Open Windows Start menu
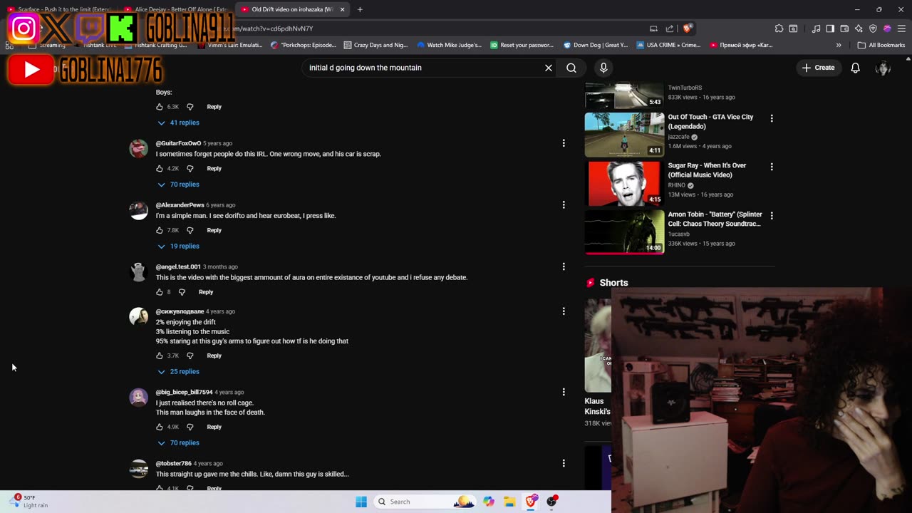 coord(361,502)
